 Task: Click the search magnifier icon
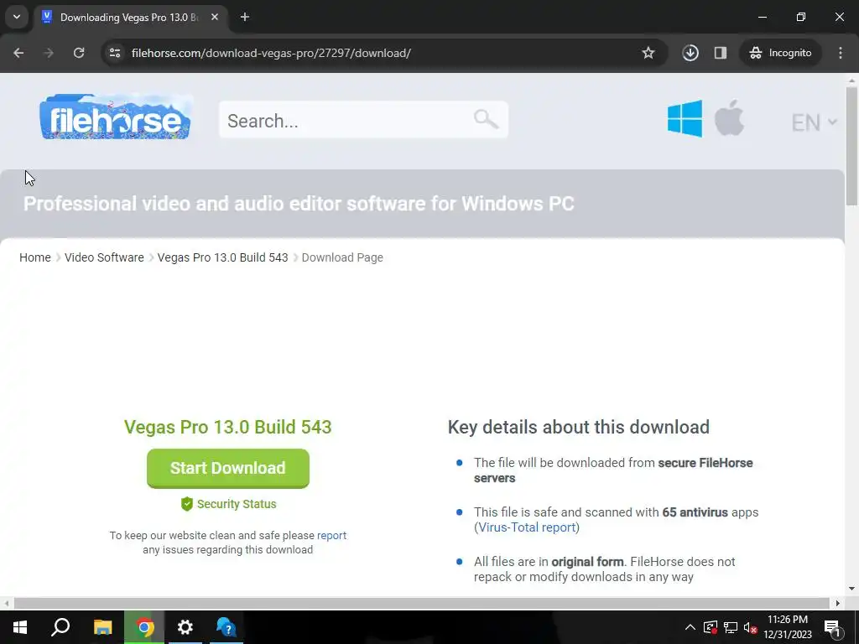tap(486, 119)
